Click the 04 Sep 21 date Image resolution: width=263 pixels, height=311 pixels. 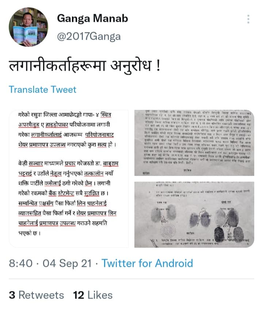[x=67, y=263]
